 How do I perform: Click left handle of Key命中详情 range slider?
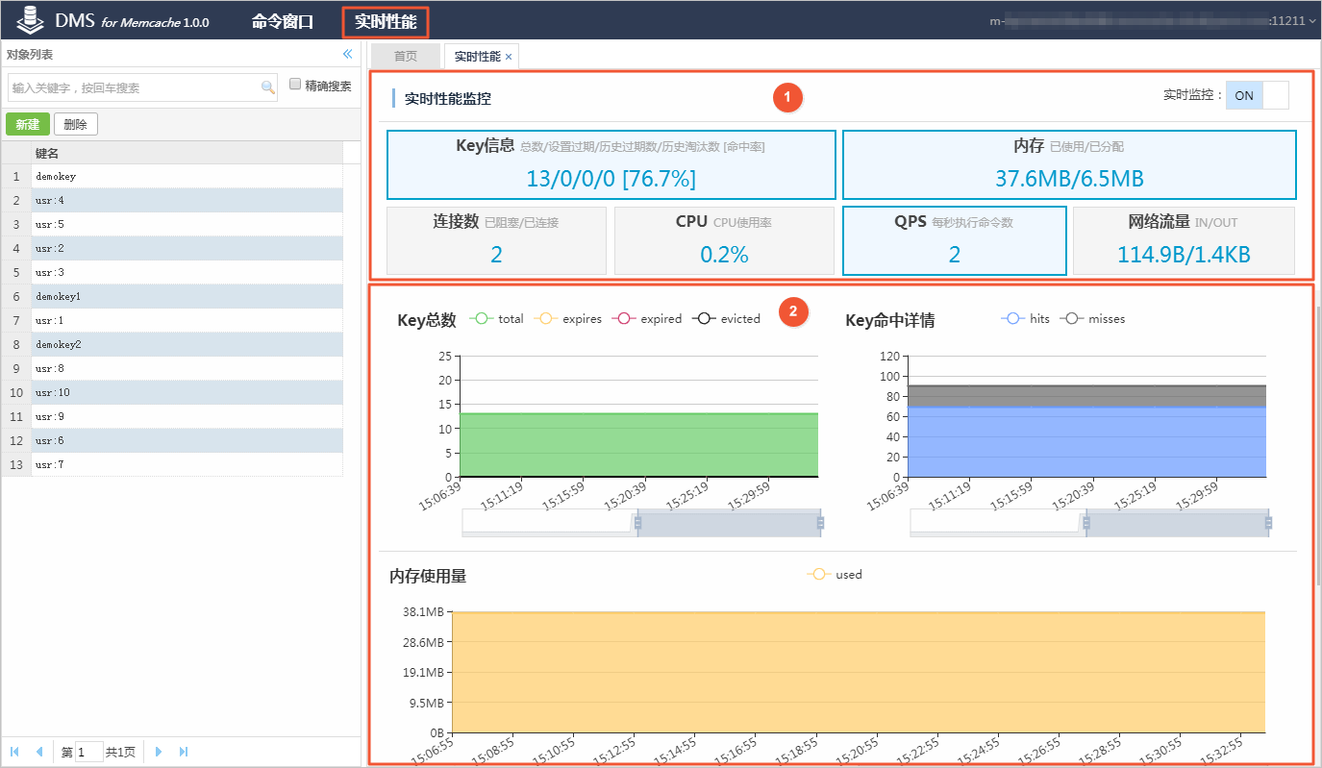coord(1085,523)
